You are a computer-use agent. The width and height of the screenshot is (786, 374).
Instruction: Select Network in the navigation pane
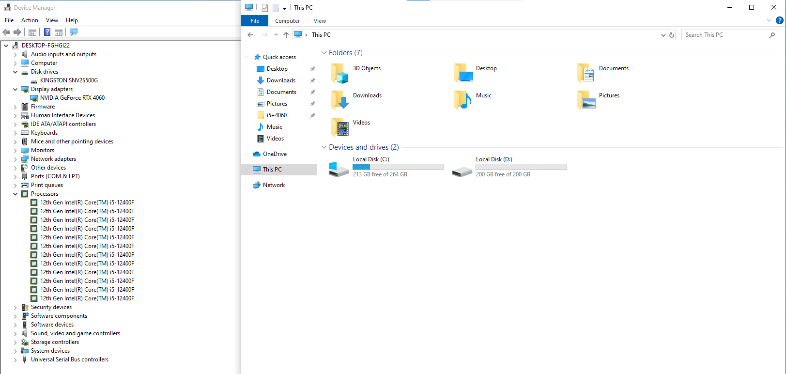(x=274, y=185)
